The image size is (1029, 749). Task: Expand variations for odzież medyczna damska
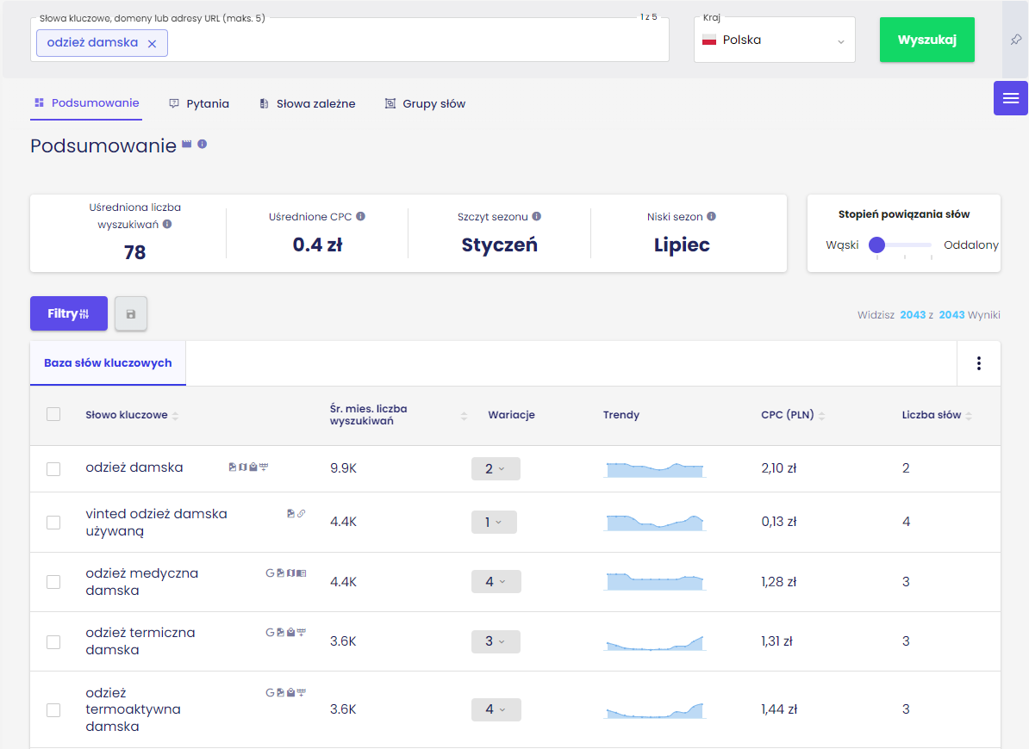click(496, 582)
